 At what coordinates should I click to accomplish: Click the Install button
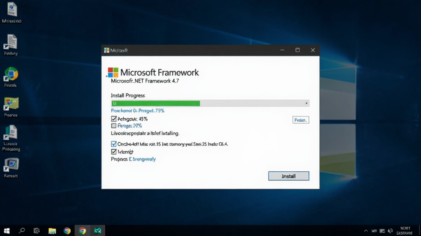tap(289, 176)
